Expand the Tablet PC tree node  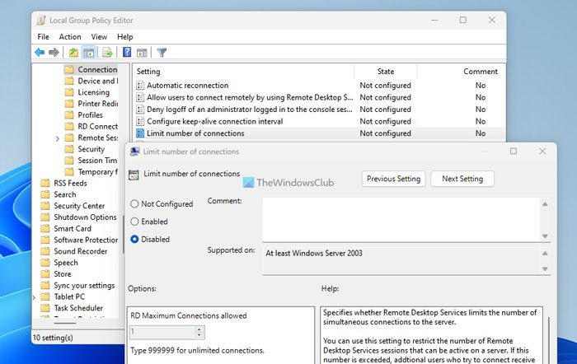[x=34, y=297]
